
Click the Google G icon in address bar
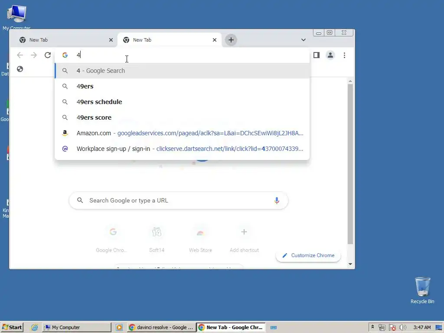click(65, 55)
